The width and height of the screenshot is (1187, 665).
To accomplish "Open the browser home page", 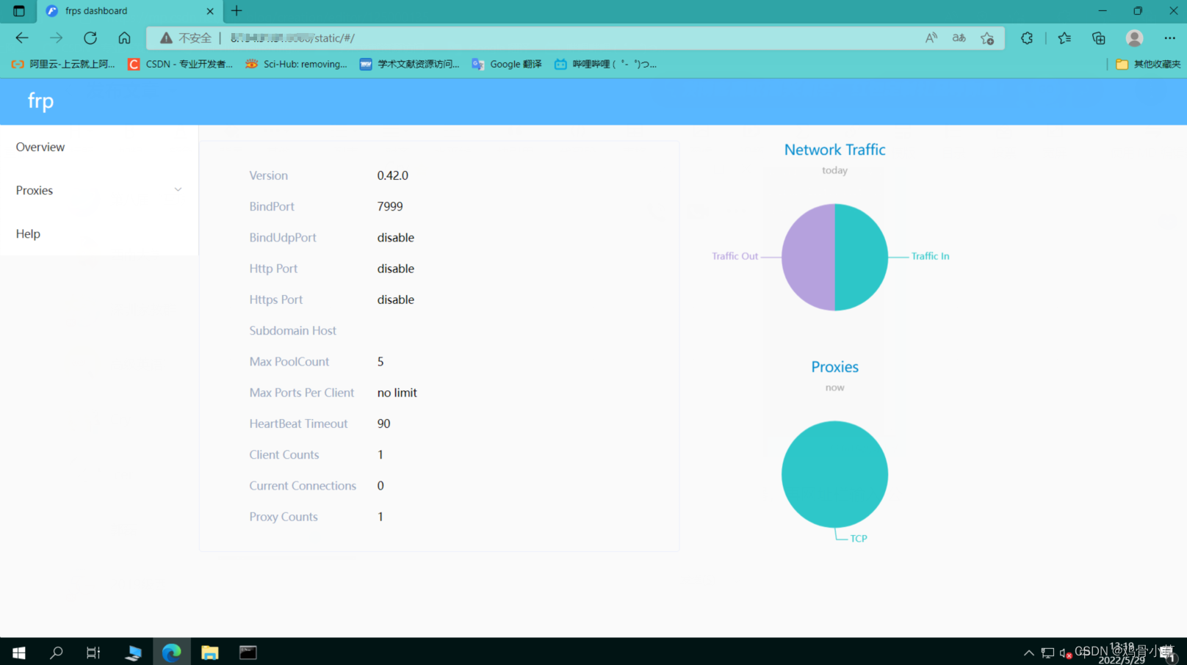I will point(124,38).
